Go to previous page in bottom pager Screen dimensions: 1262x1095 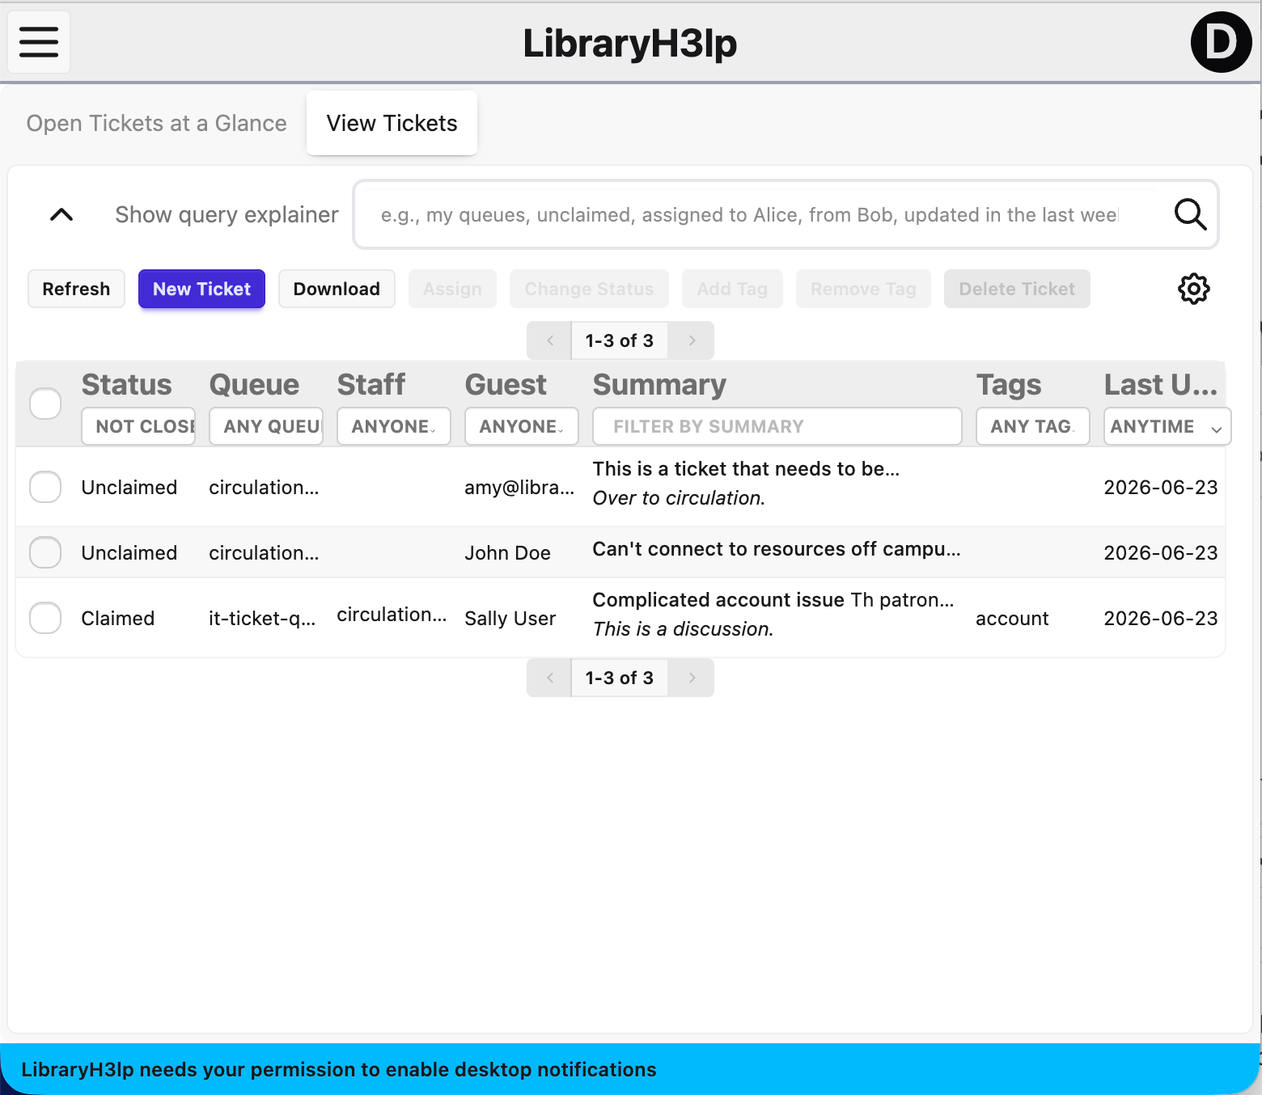tap(549, 678)
